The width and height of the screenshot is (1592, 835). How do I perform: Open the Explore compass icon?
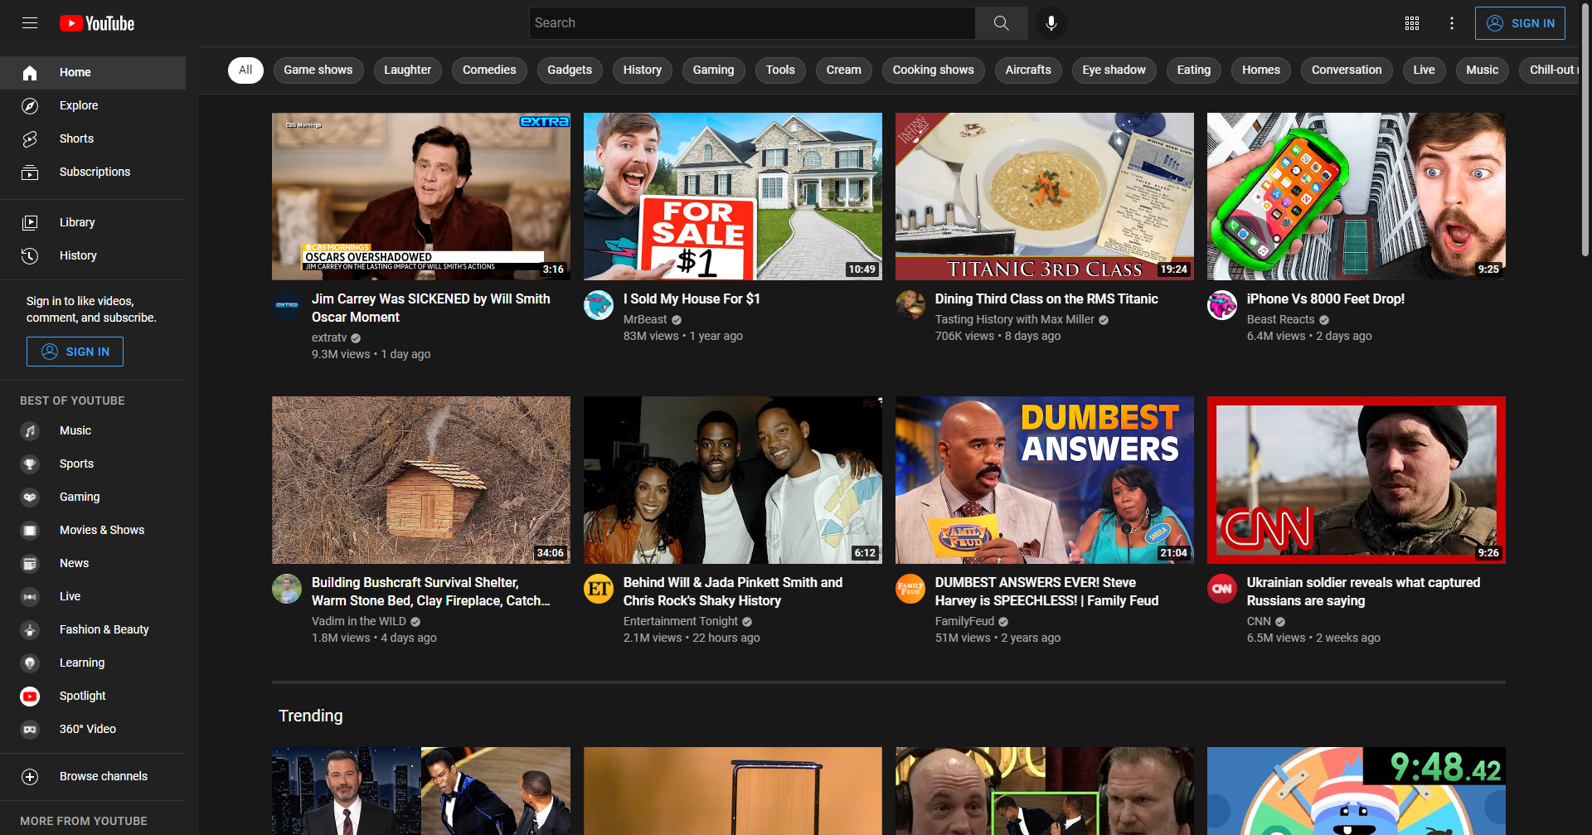coord(30,106)
